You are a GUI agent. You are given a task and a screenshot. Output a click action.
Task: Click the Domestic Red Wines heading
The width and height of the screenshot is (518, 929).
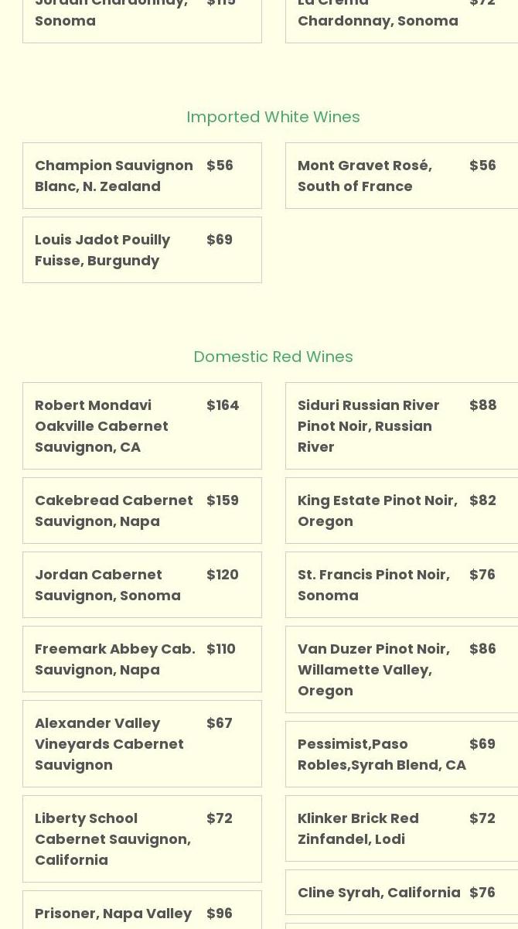coord(273,357)
